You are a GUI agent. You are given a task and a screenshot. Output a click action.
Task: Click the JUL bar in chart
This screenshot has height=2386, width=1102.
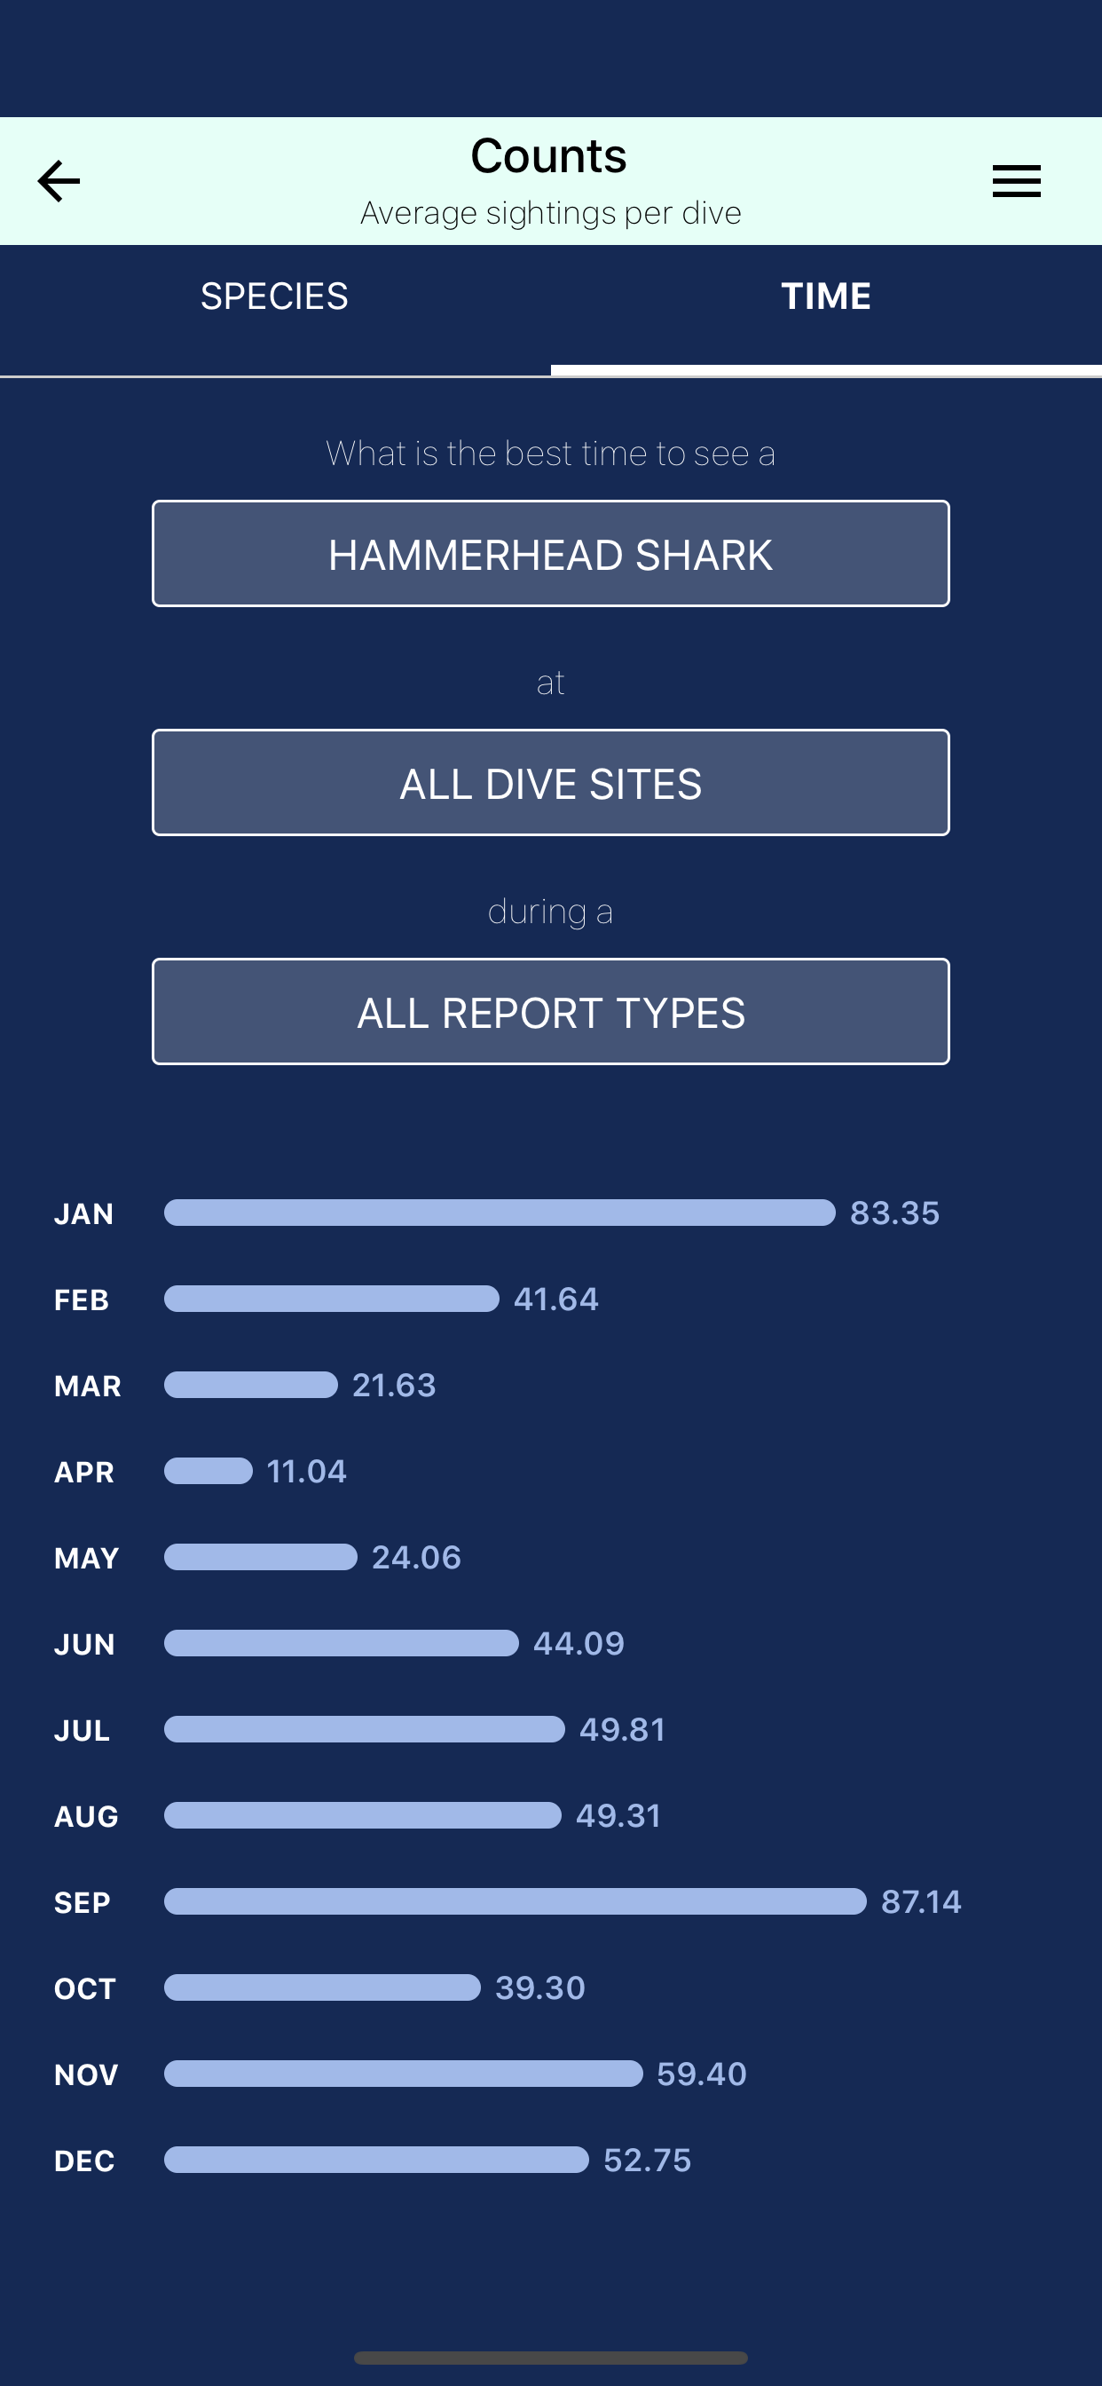pyautogui.click(x=365, y=1729)
